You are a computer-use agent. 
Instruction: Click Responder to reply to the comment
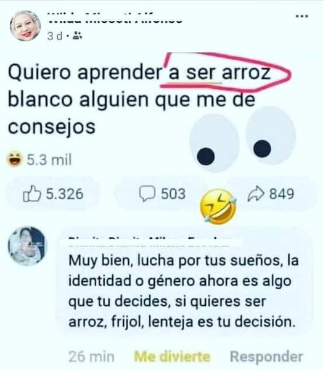click(x=266, y=356)
